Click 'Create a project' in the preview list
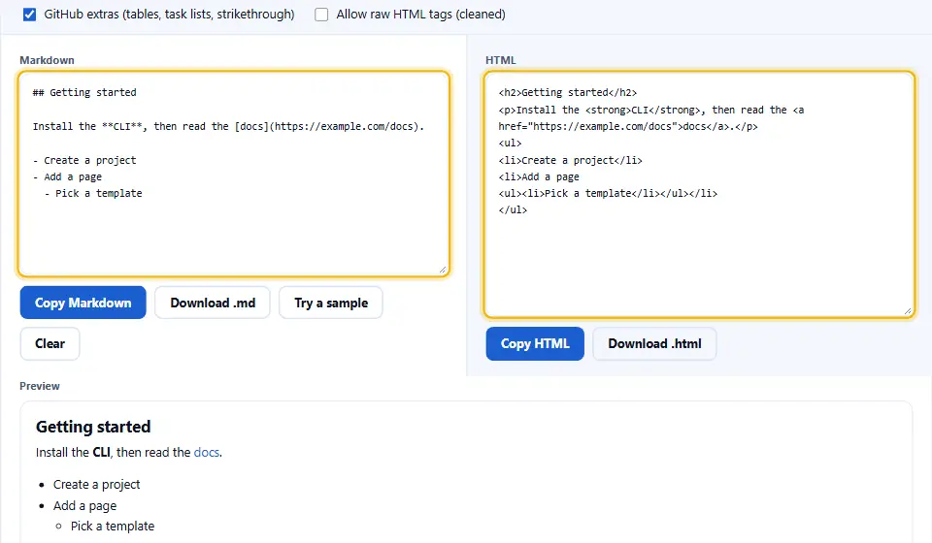Image resolution: width=932 pixels, height=543 pixels. pos(97,484)
